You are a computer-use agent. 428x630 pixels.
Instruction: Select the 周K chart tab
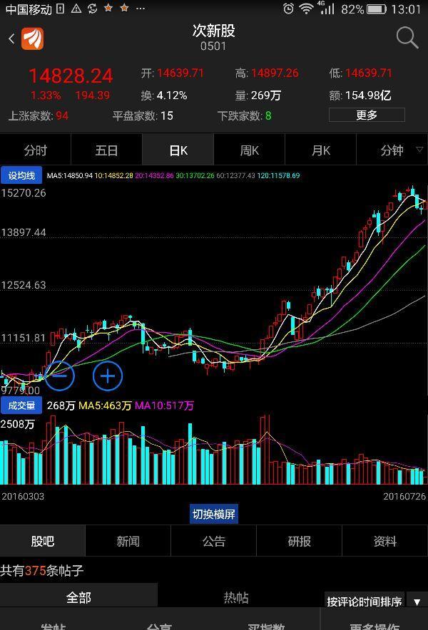(x=250, y=150)
